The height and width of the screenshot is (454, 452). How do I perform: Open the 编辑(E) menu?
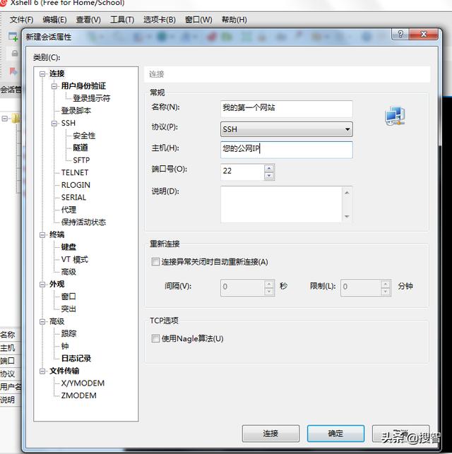click(x=54, y=20)
